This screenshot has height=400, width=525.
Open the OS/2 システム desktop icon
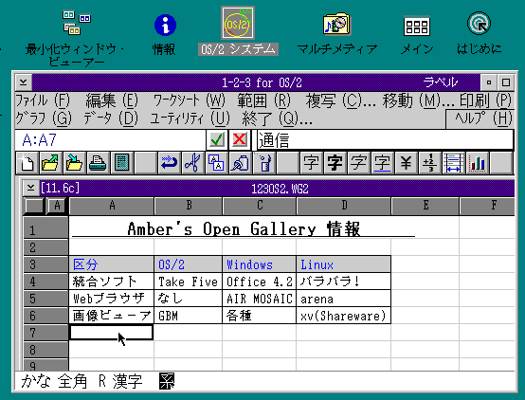point(238,23)
